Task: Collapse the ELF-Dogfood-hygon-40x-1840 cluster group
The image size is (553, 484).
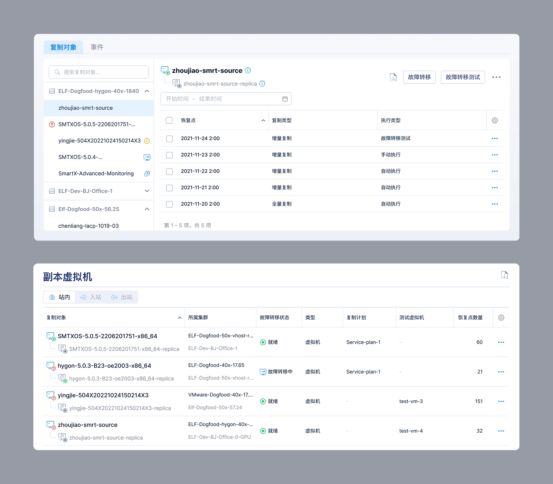Action: pyautogui.click(x=147, y=91)
